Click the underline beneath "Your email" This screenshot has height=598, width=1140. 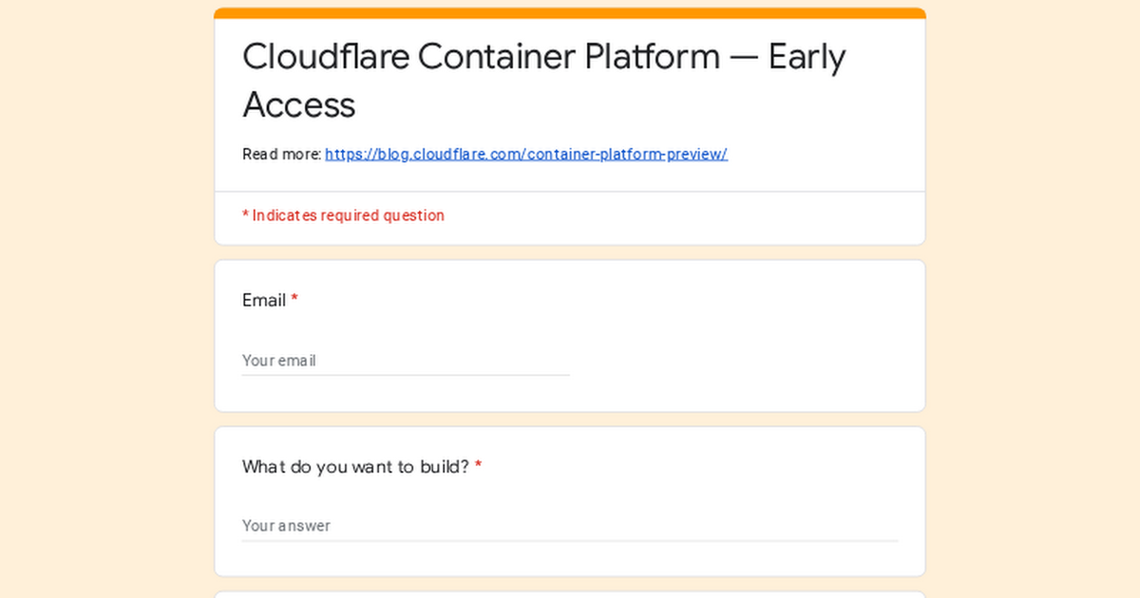click(406, 375)
